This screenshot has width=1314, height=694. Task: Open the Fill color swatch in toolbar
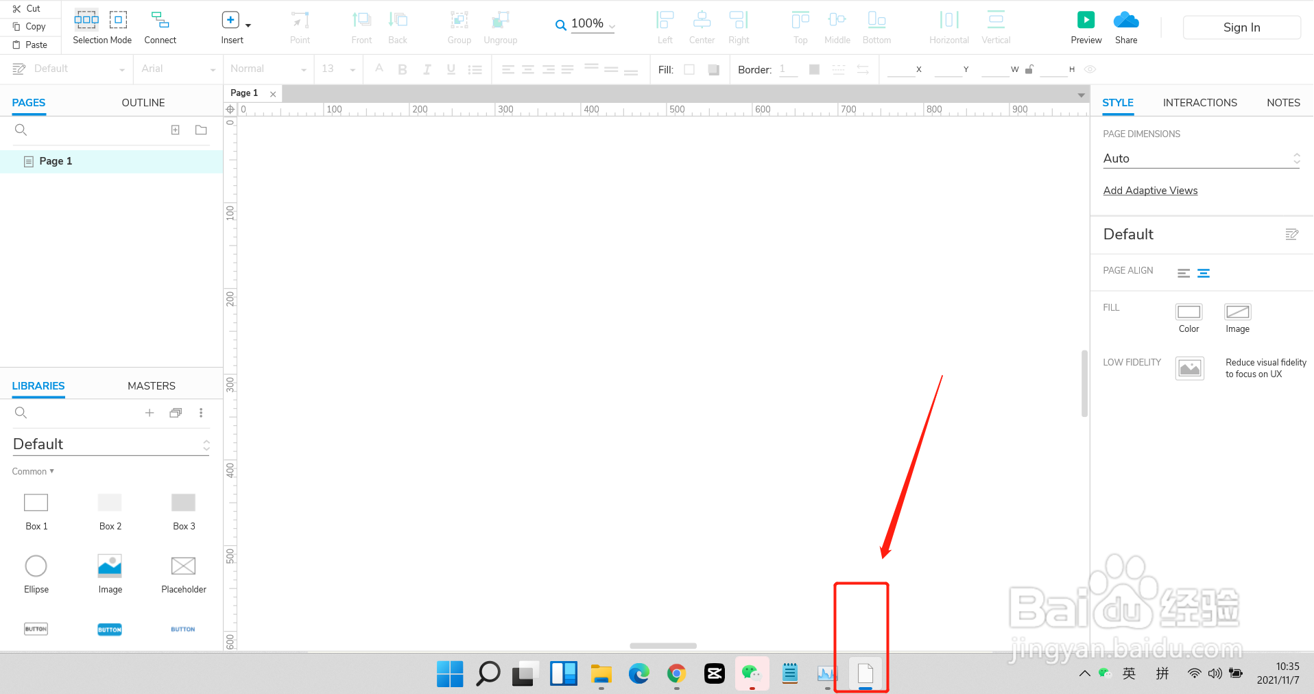tap(689, 69)
